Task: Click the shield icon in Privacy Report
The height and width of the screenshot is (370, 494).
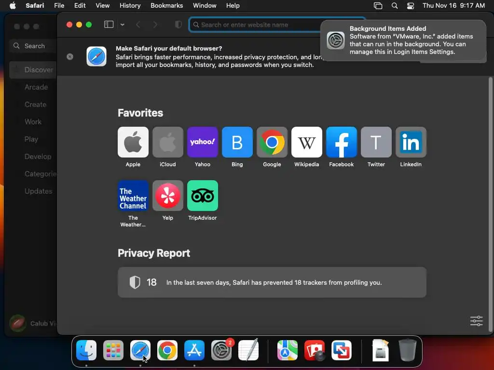Action: [x=135, y=282]
